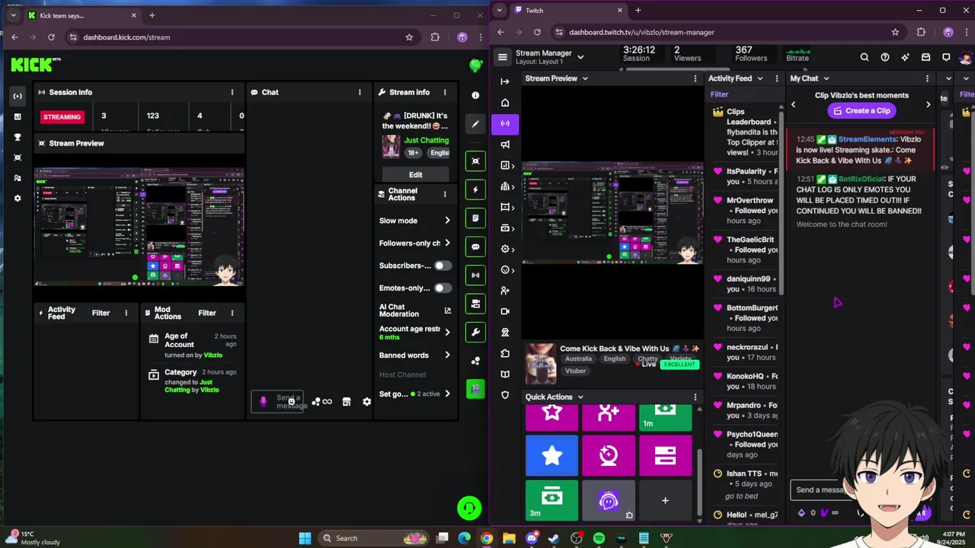Click the Twitch Stream Preview video thumbnail

pos(613,212)
